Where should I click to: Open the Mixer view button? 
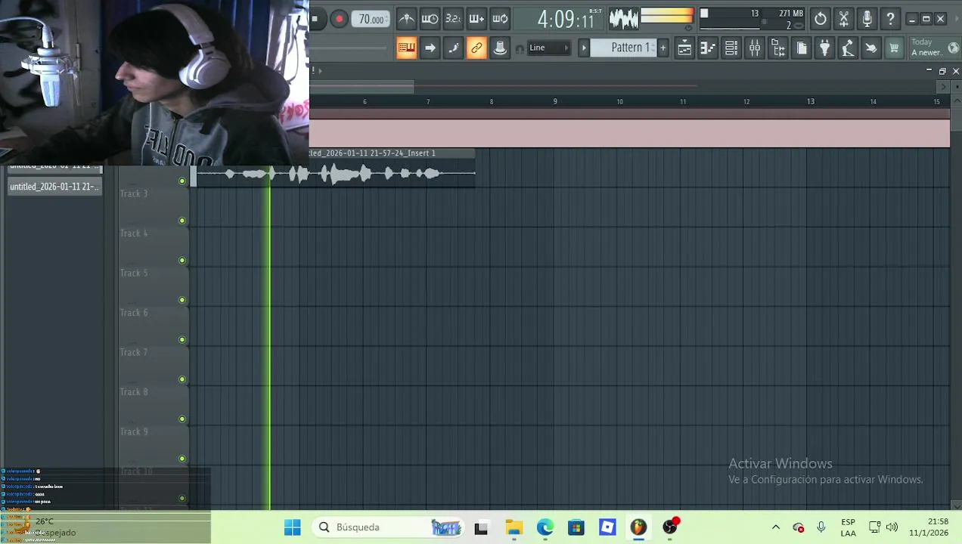[x=755, y=48]
